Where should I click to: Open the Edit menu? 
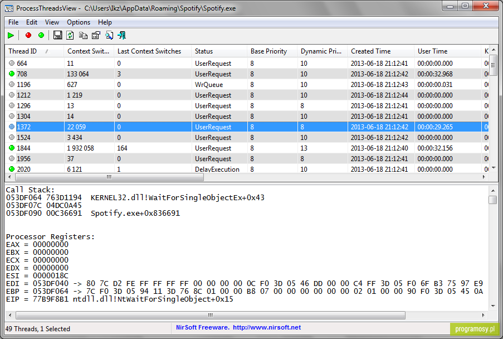tap(32, 22)
